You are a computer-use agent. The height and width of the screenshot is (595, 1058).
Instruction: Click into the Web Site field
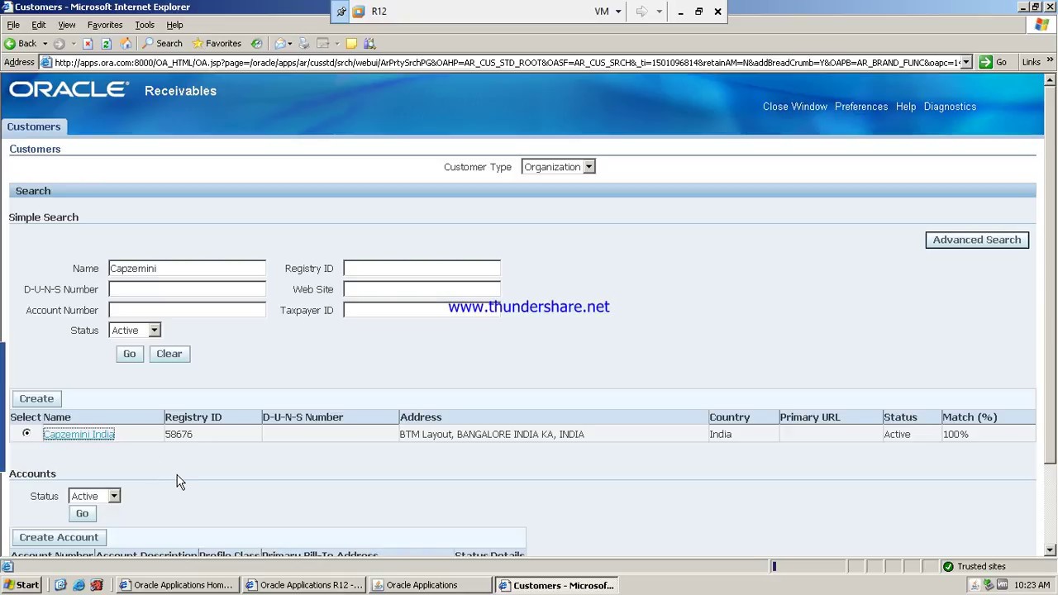click(422, 289)
